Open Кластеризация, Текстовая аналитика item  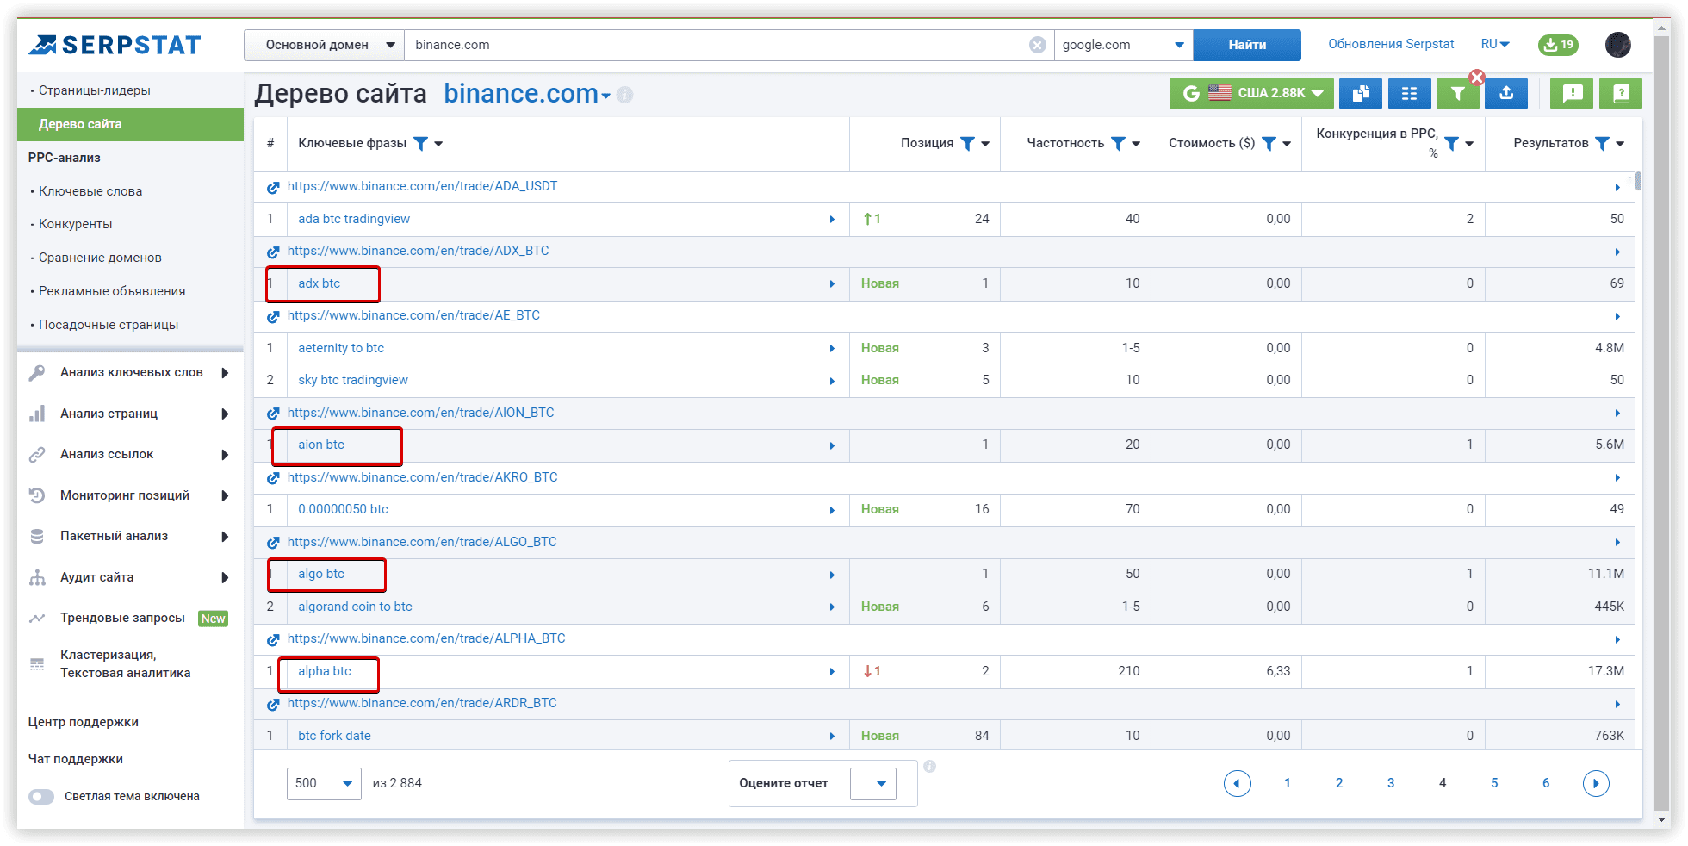tap(125, 664)
